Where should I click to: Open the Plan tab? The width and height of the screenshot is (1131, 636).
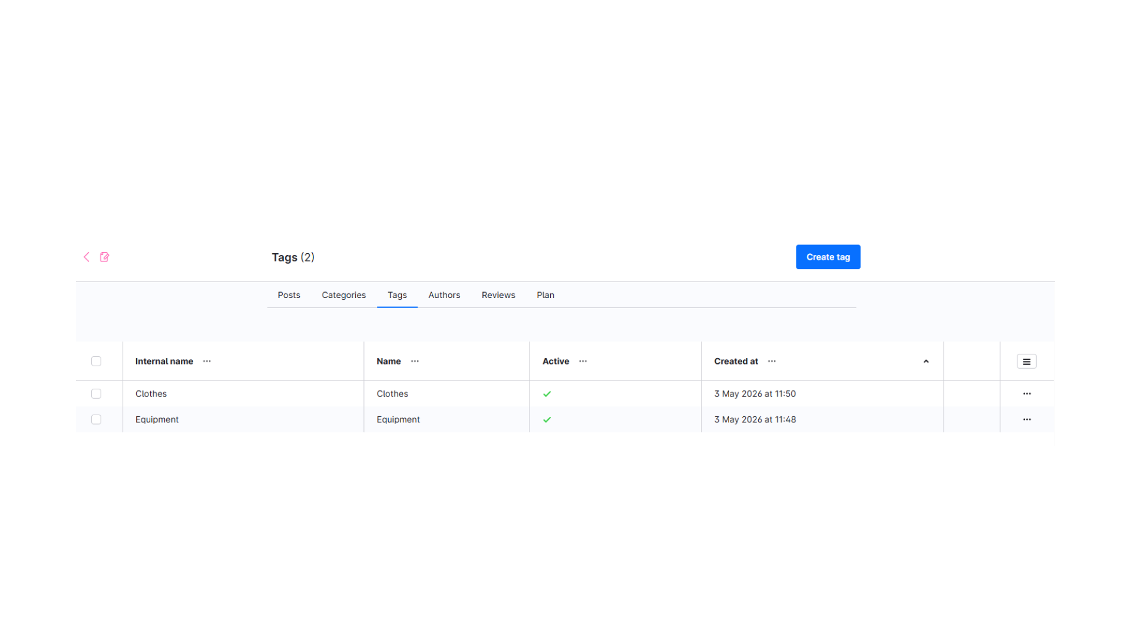pyautogui.click(x=545, y=295)
